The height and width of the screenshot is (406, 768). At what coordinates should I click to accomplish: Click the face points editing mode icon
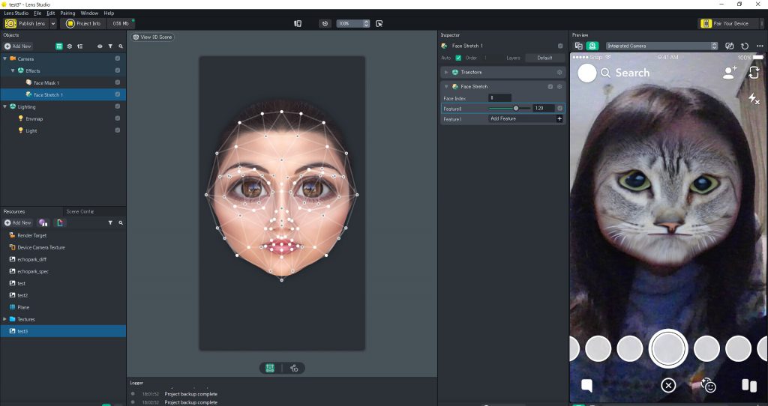coord(271,368)
